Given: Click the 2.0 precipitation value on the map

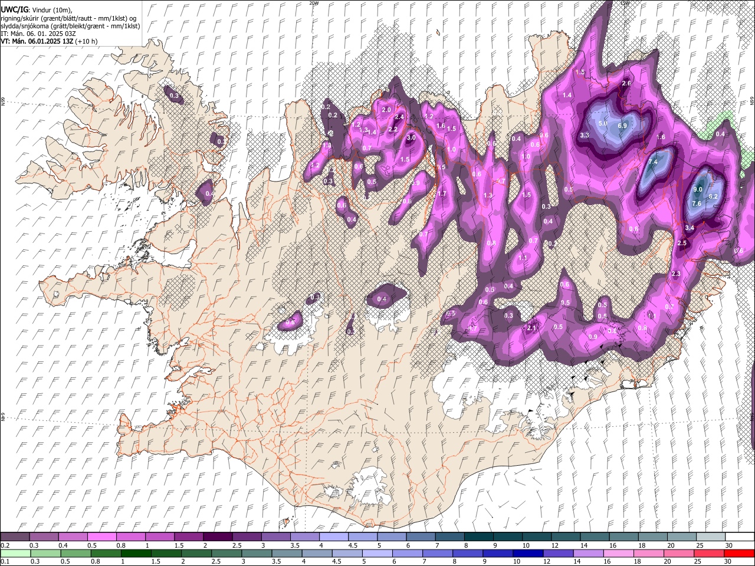Looking at the screenshot, I should (x=386, y=110).
